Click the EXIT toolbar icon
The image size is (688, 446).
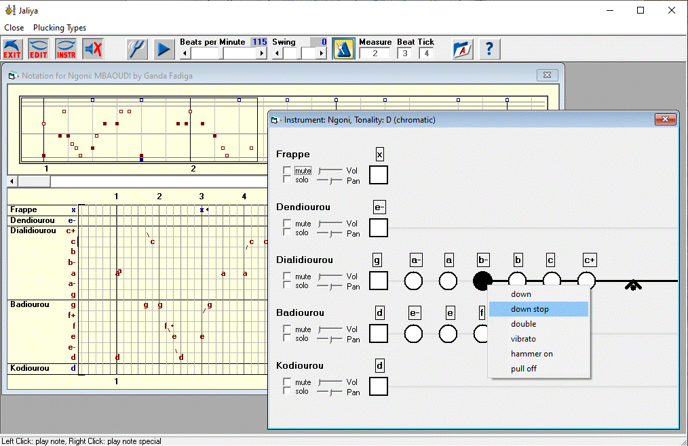12,49
